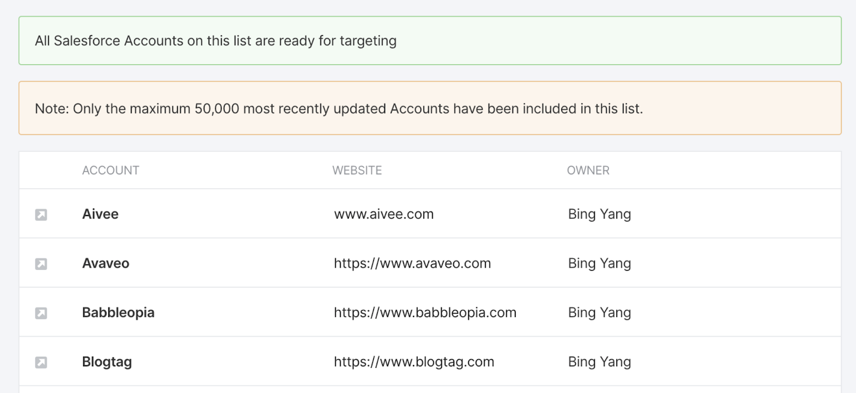856x393 pixels.
Task: Select the Babbleopia account name
Action: coord(118,312)
